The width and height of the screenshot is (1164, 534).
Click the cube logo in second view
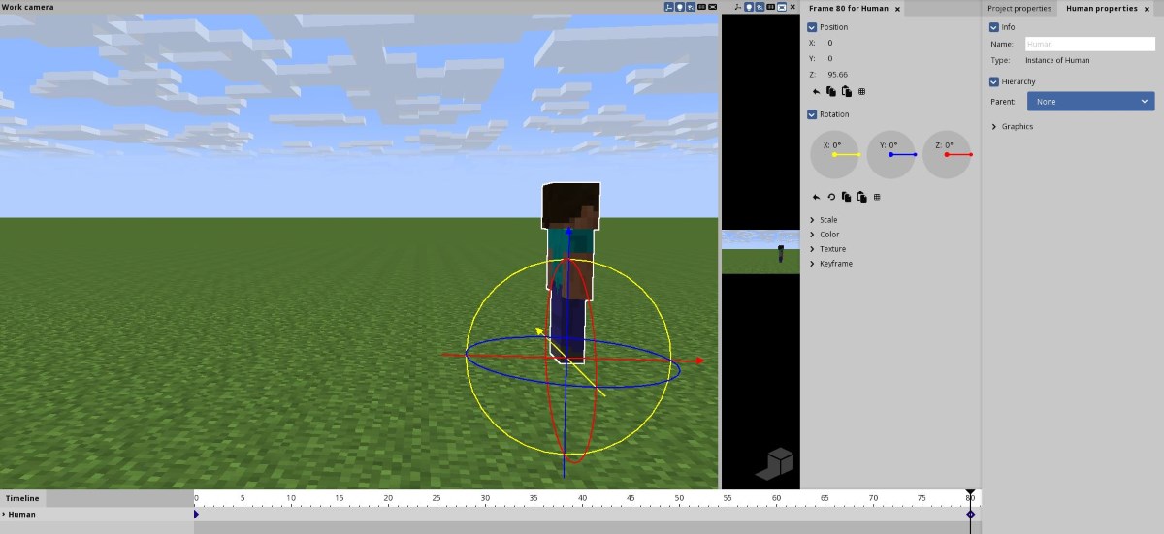(x=774, y=463)
